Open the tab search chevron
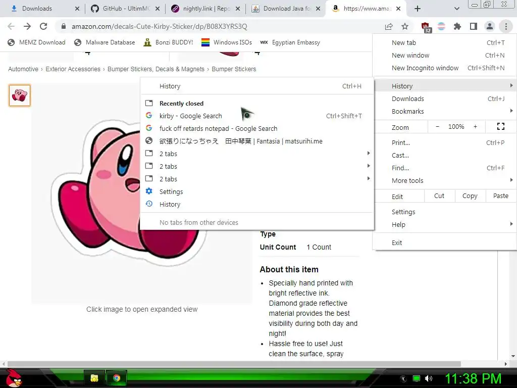Image resolution: width=517 pixels, height=388 pixels. [456, 9]
